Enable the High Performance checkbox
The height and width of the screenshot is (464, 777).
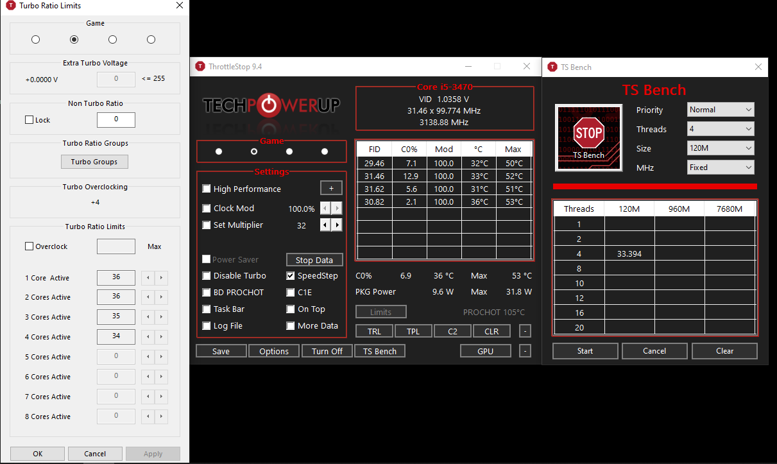(206, 189)
